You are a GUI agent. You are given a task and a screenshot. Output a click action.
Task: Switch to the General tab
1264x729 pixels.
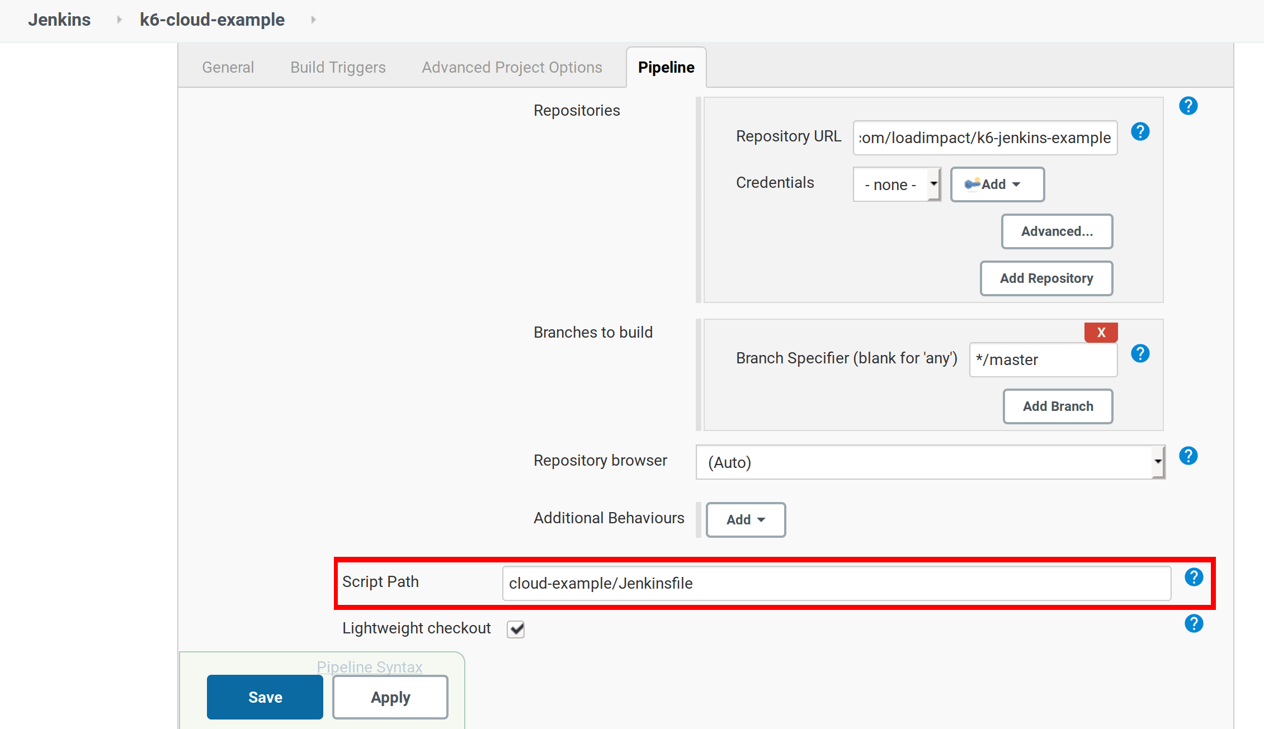tap(228, 67)
